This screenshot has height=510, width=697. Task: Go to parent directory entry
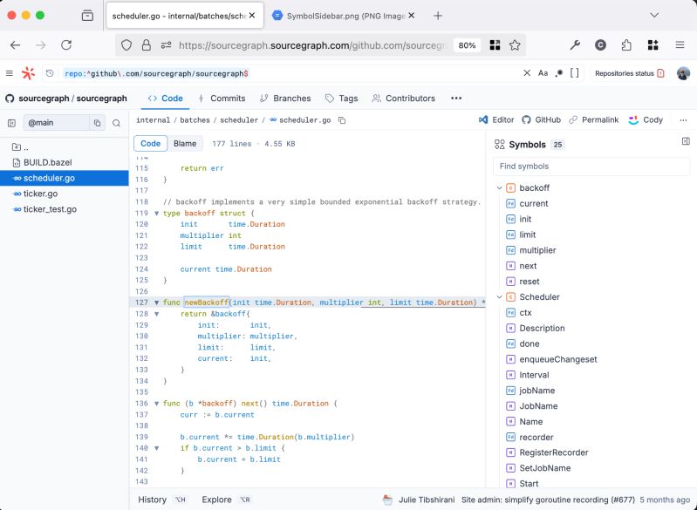point(20,147)
